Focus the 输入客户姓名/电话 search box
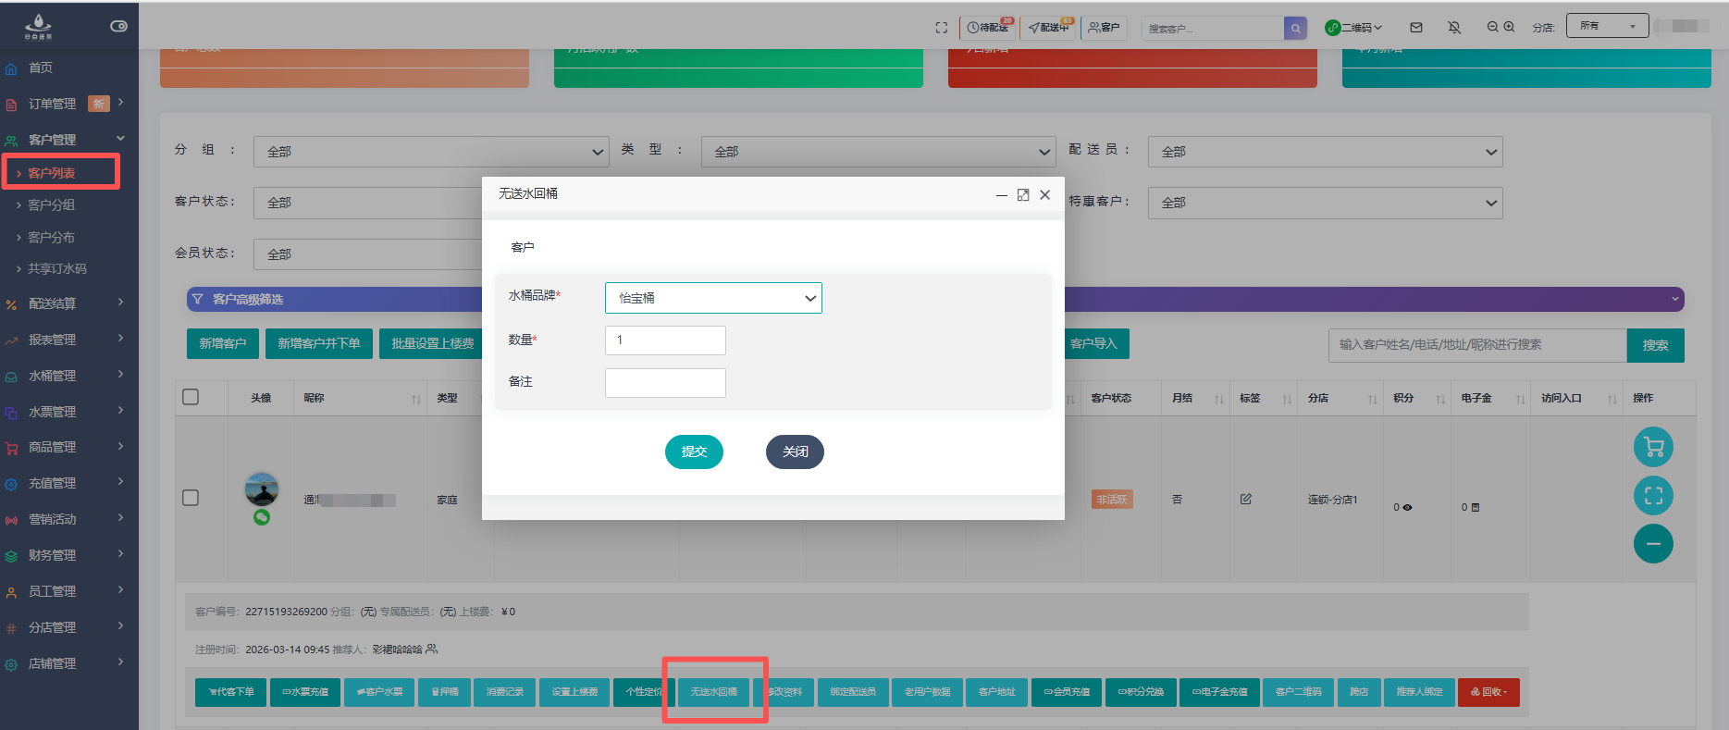 coord(1477,345)
